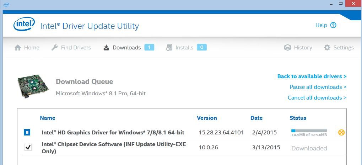Pause the Intel HD Graphics Driver download
362x165 pixels.
click(27, 133)
